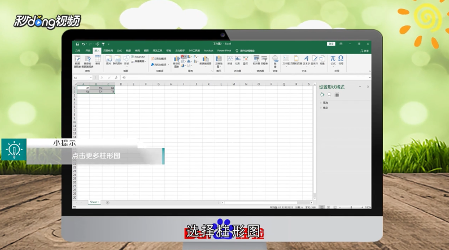Open the 3D Map tool
This screenshot has height=250, width=449.
219,62
